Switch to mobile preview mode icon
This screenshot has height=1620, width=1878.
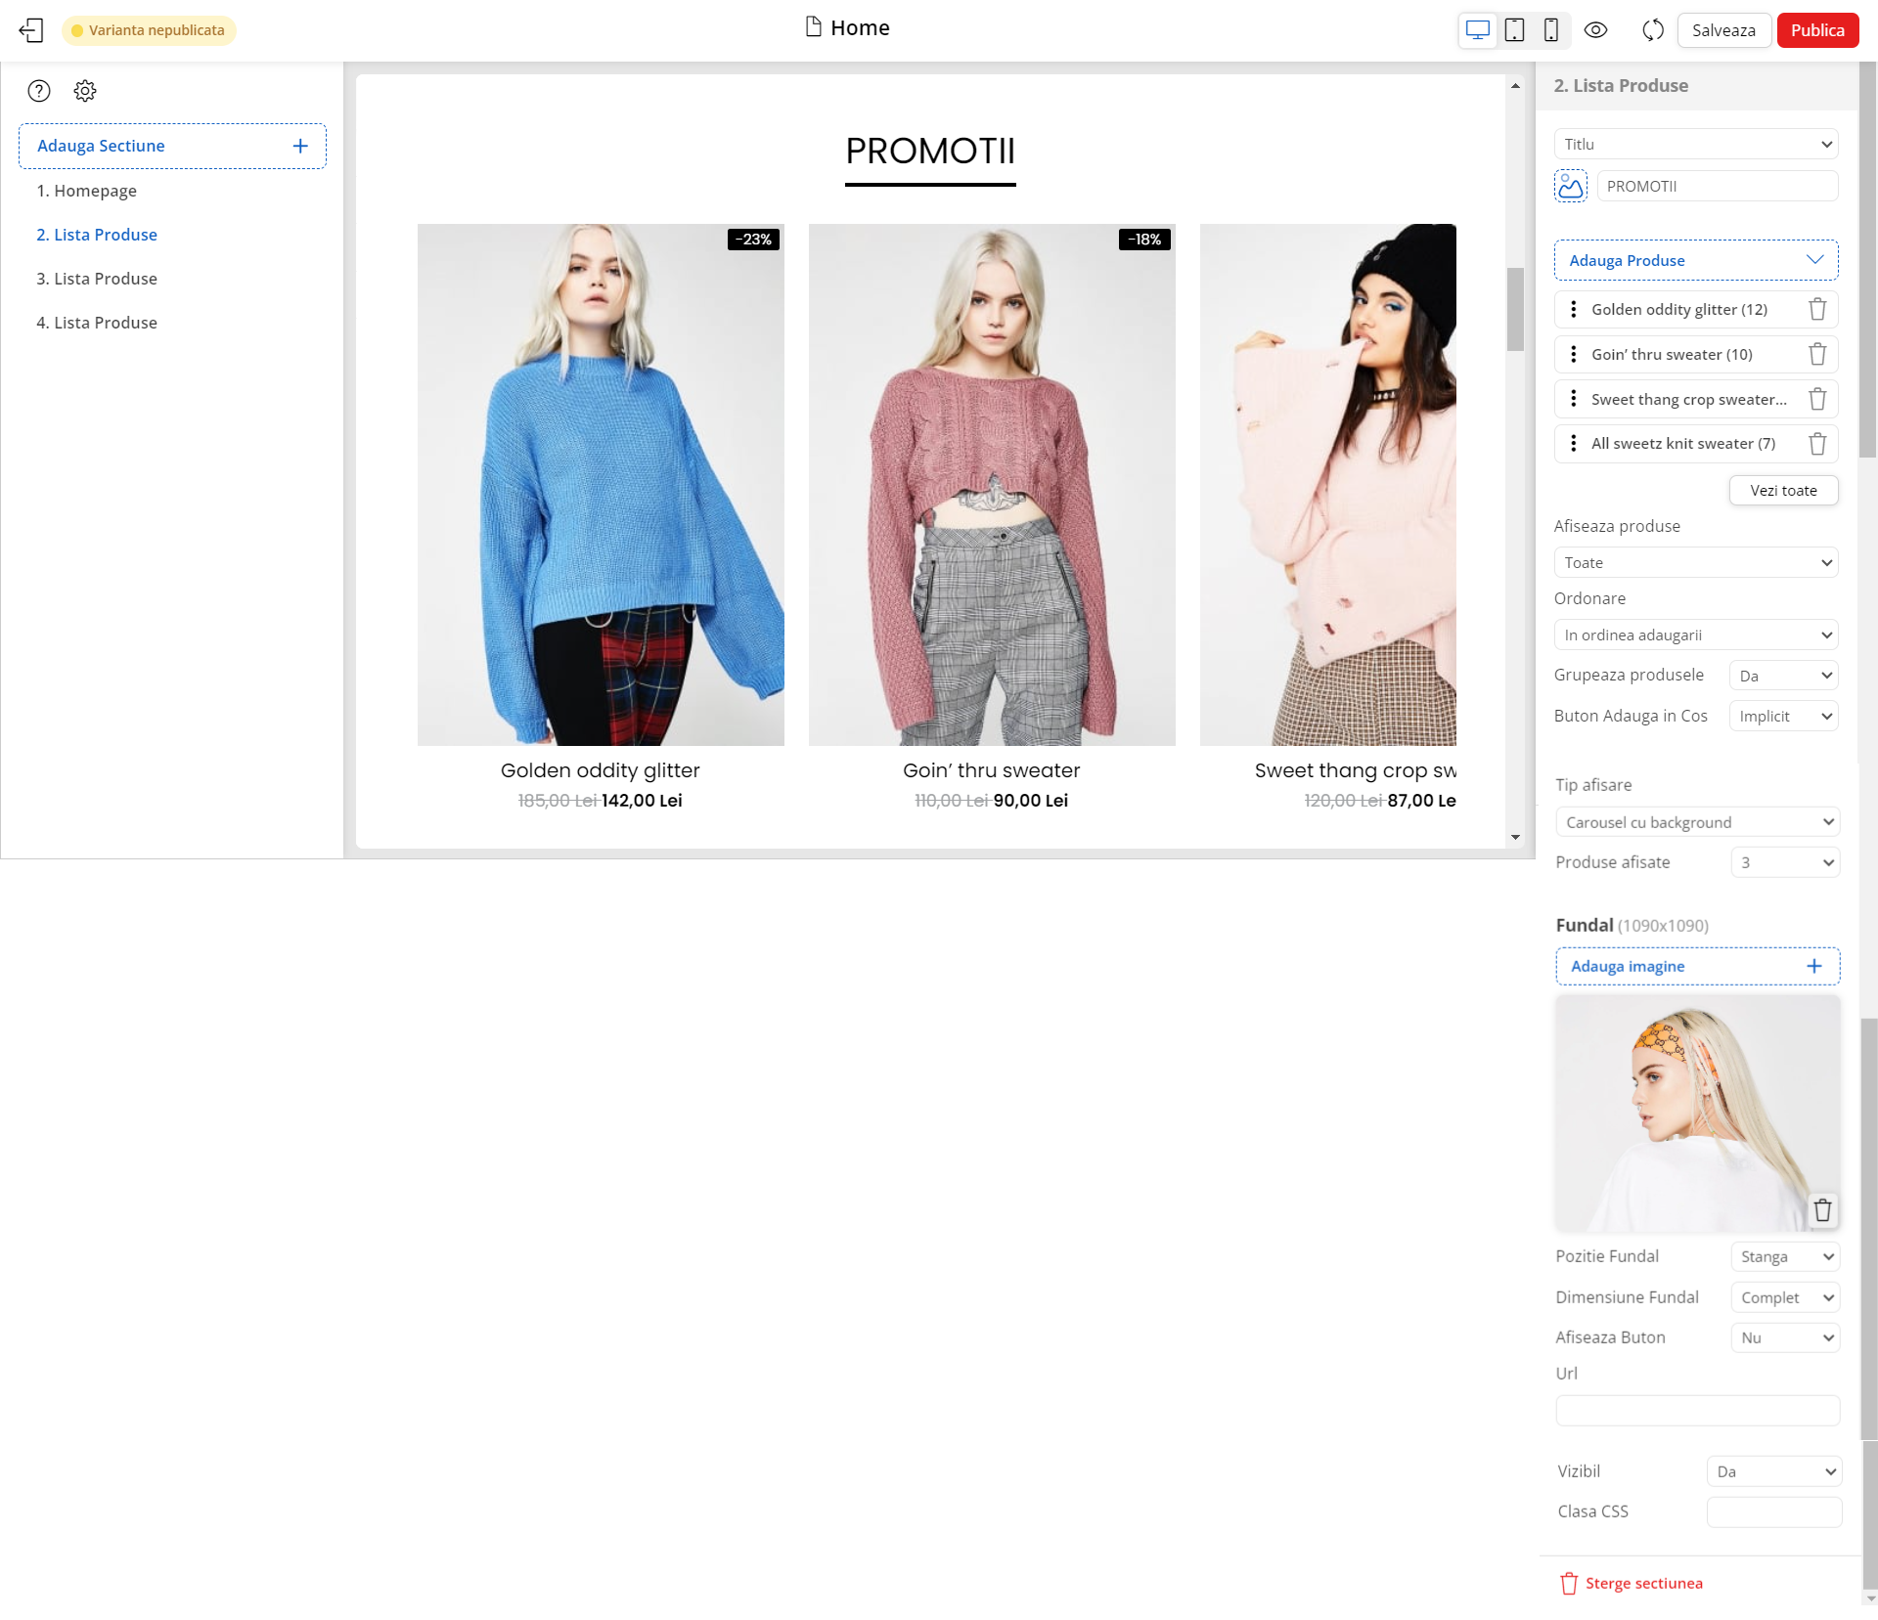tap(1549, 29)
